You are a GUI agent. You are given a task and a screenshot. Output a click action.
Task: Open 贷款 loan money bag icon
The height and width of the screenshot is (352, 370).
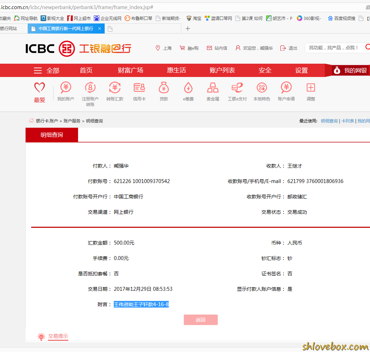click(164, 87)
